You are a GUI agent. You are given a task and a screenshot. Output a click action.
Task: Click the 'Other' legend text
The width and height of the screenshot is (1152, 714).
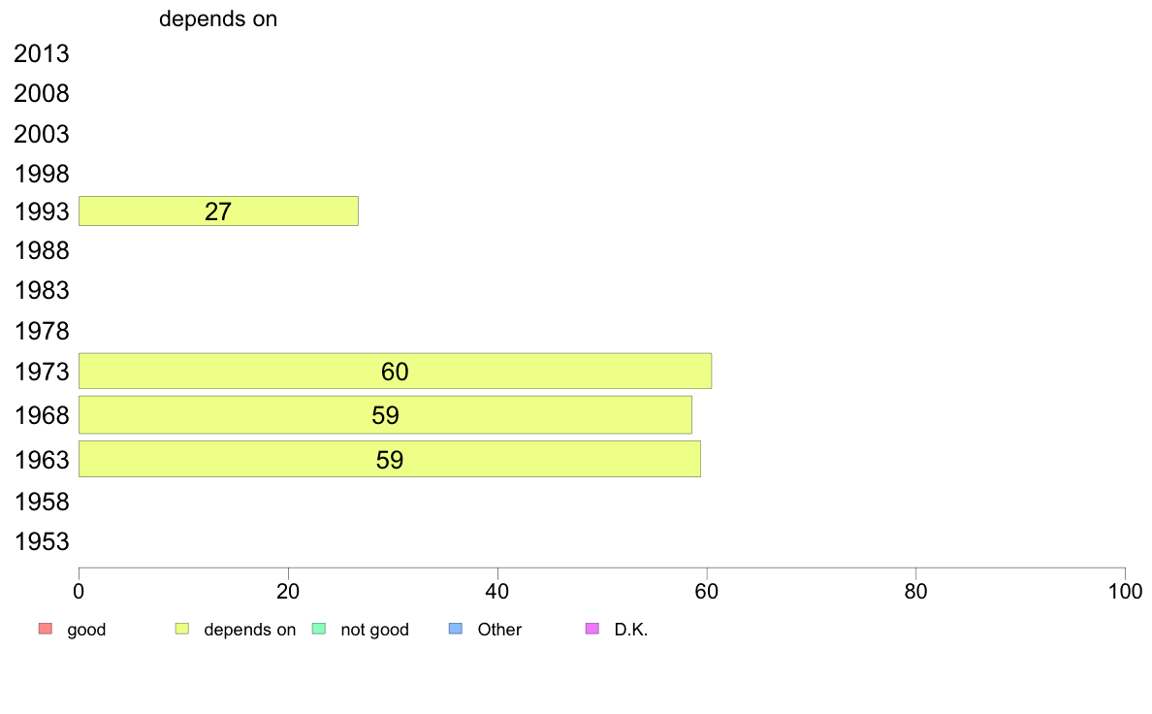[499, 630]
